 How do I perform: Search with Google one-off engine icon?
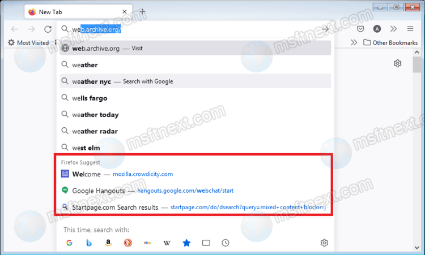[x=69, y=243]
